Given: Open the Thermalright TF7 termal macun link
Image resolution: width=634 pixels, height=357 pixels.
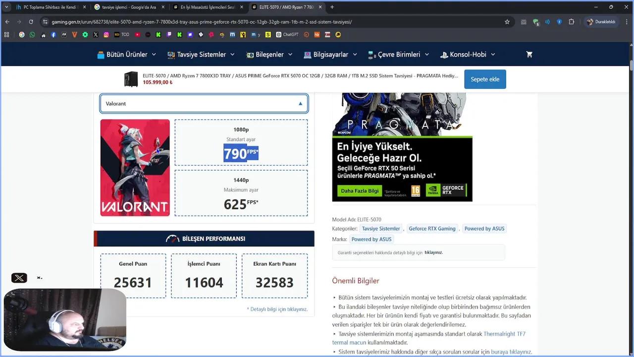Looking at the screenshot, I should [428, 338].
